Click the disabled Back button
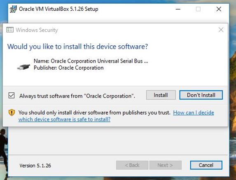Screen dimensions: 236x180 pyautogui.click(x=132, y=165)
